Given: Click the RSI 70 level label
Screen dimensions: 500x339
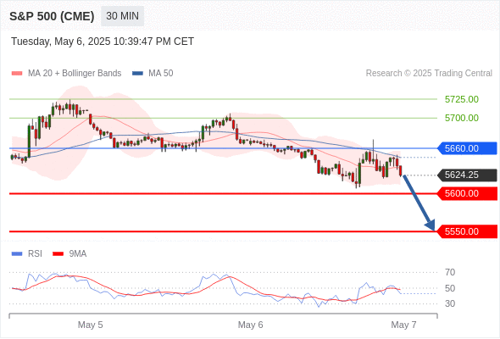Looking at the screenshot, I should click(x=450, y=272).
